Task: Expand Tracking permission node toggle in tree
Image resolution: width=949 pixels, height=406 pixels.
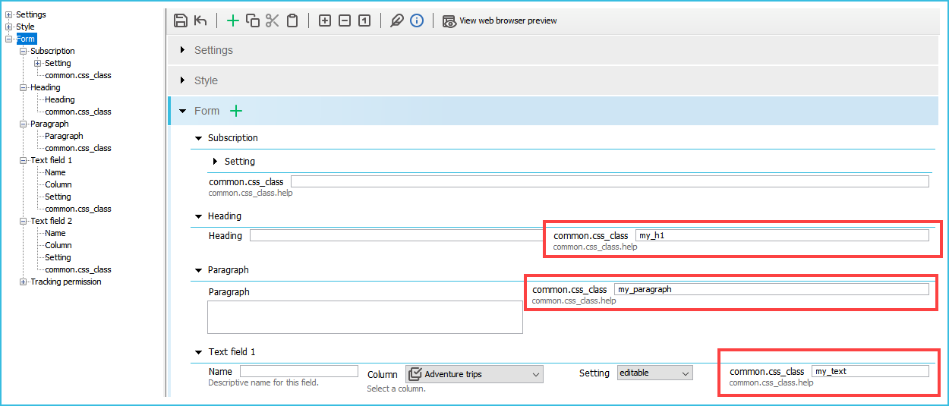Action: coord(24,282)
